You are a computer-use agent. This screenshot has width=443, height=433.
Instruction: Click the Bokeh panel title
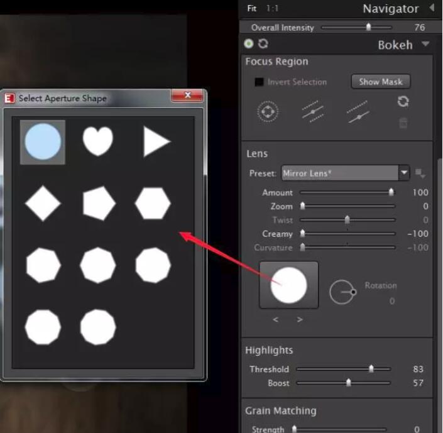395,45
